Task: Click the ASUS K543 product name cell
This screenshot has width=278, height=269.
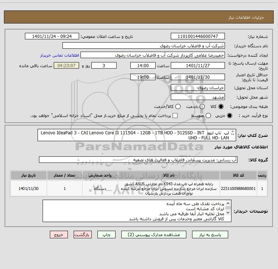Action: coord(169,188)
